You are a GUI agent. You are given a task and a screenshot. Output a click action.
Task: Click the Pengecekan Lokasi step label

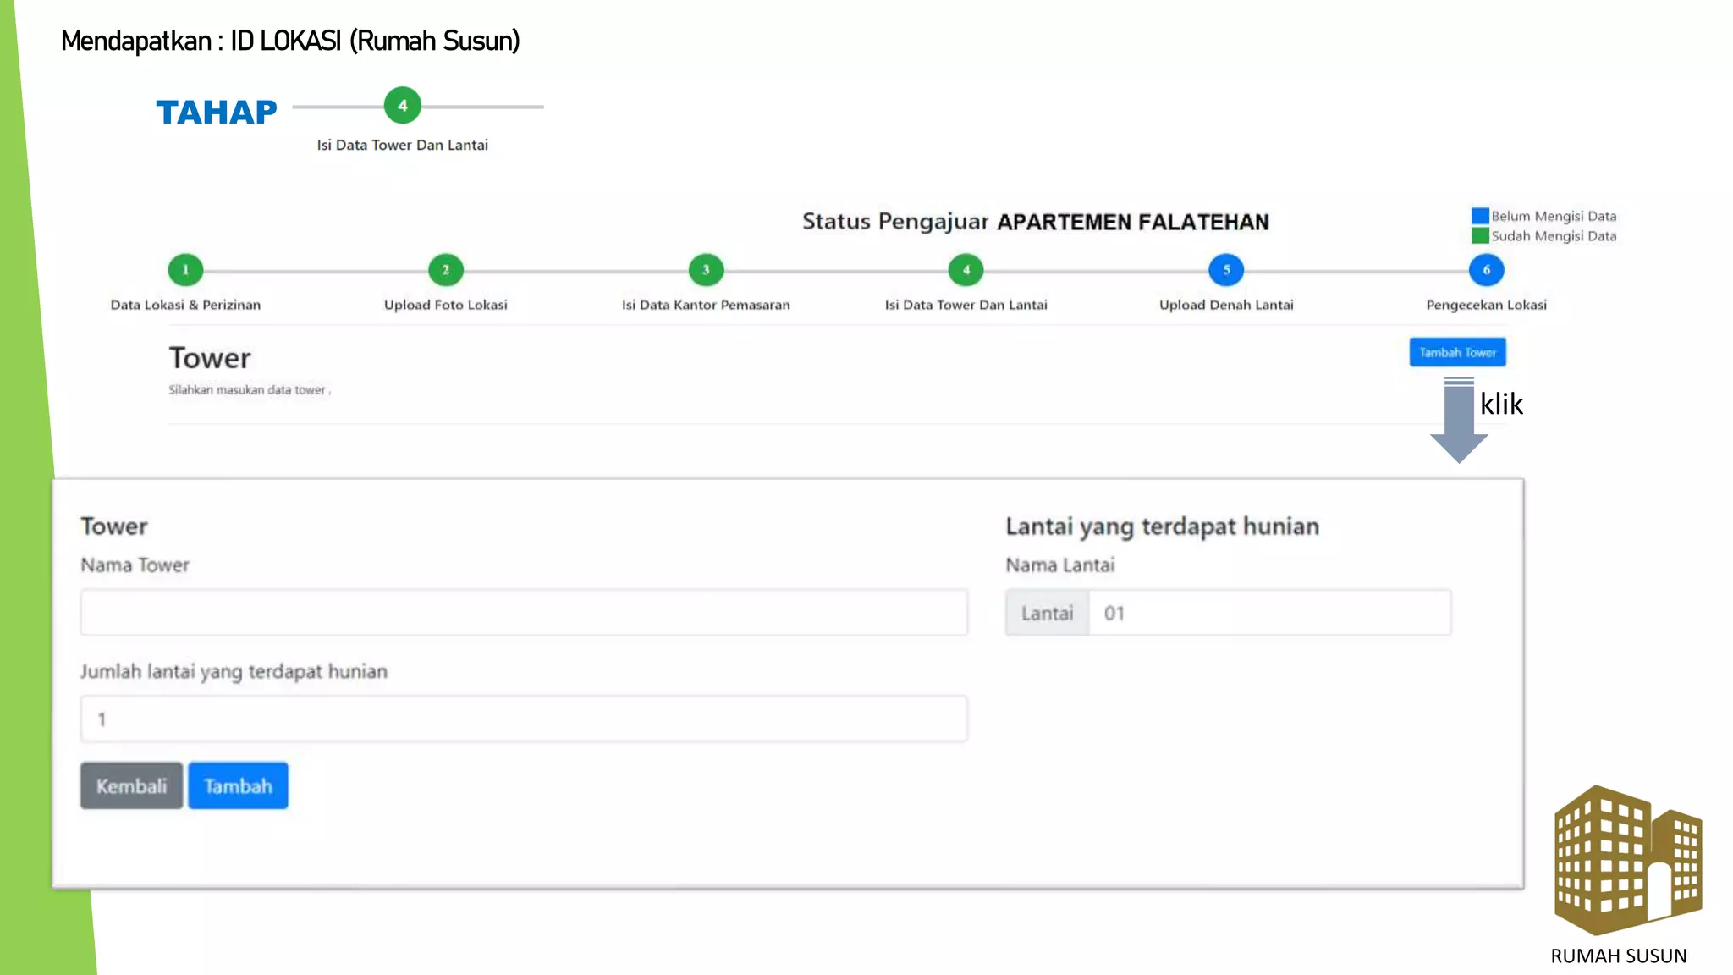pyautogui.click(x=1486, y=305)
